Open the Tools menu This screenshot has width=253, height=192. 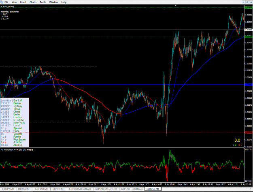[x=43, y=2]
